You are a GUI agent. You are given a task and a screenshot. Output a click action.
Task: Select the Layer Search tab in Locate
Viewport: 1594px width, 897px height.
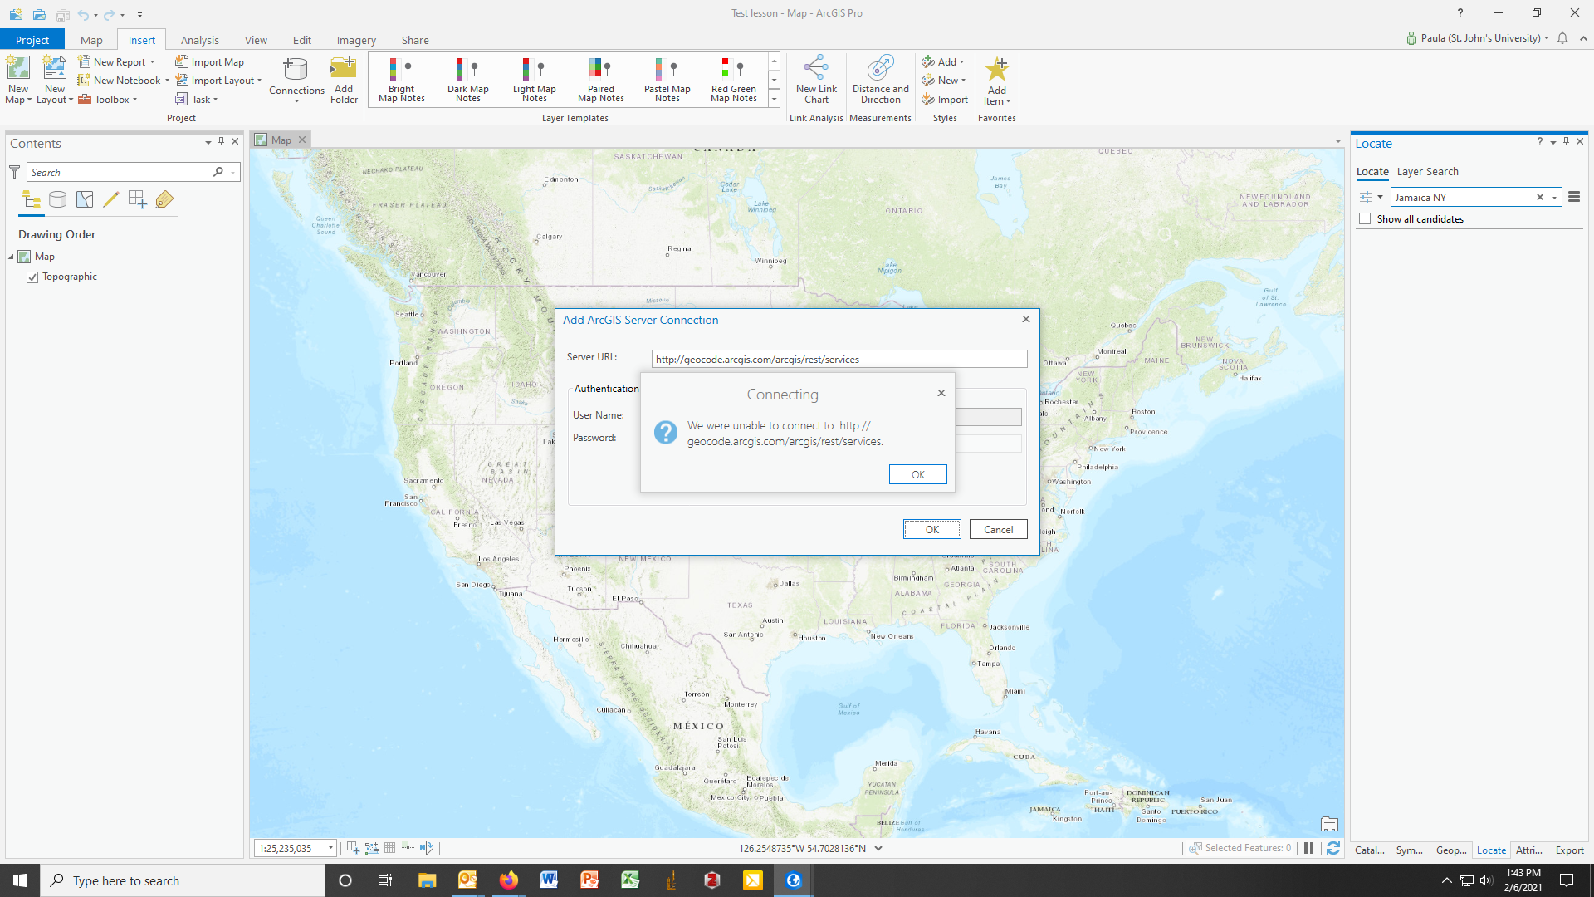click(x=1427, y=171)
